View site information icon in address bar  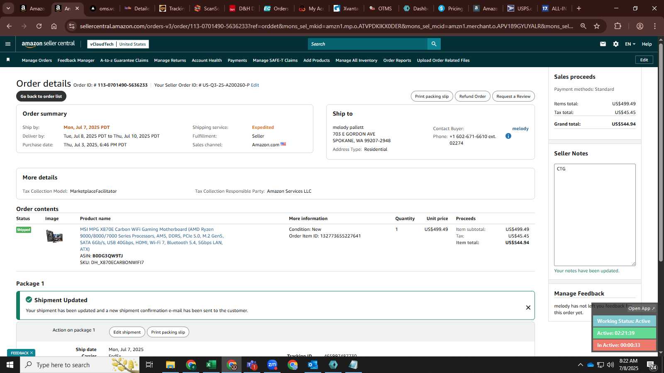72,26
